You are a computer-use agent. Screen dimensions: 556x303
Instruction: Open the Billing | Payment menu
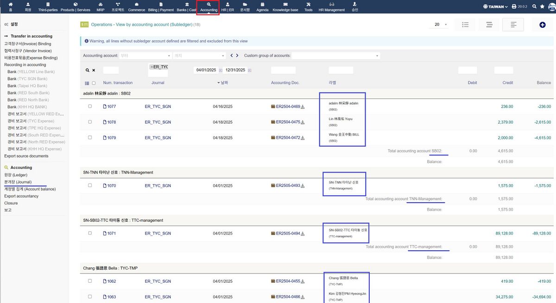point(161,6)
